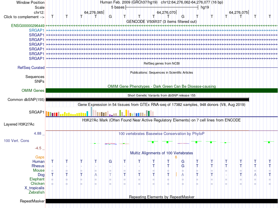Click the chr12: ruler label
The height and width of the screenshot is (208, 278).
point(39,13)
